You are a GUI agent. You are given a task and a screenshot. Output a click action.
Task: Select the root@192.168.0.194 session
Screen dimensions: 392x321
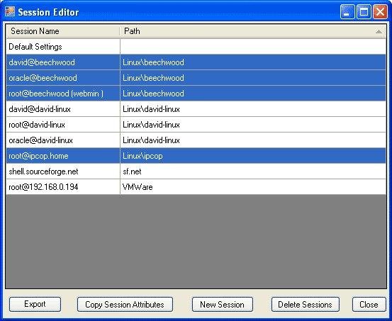pos(196,187)
